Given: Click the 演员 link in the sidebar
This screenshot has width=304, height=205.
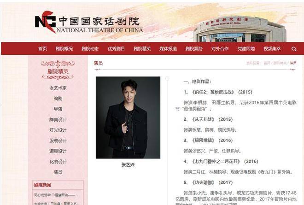Looking at the screenshot, I should pyautogui.click(x=58, y=172).
